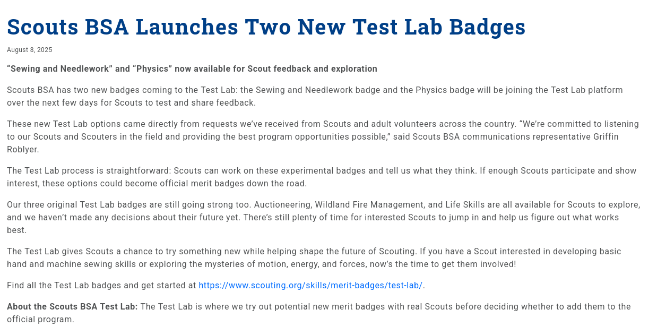Click the bold "About the Scouts BSA Test Lab:" label
Image resolution: width=657 pixels, height=335 pixels.
[x=72, y=307]
